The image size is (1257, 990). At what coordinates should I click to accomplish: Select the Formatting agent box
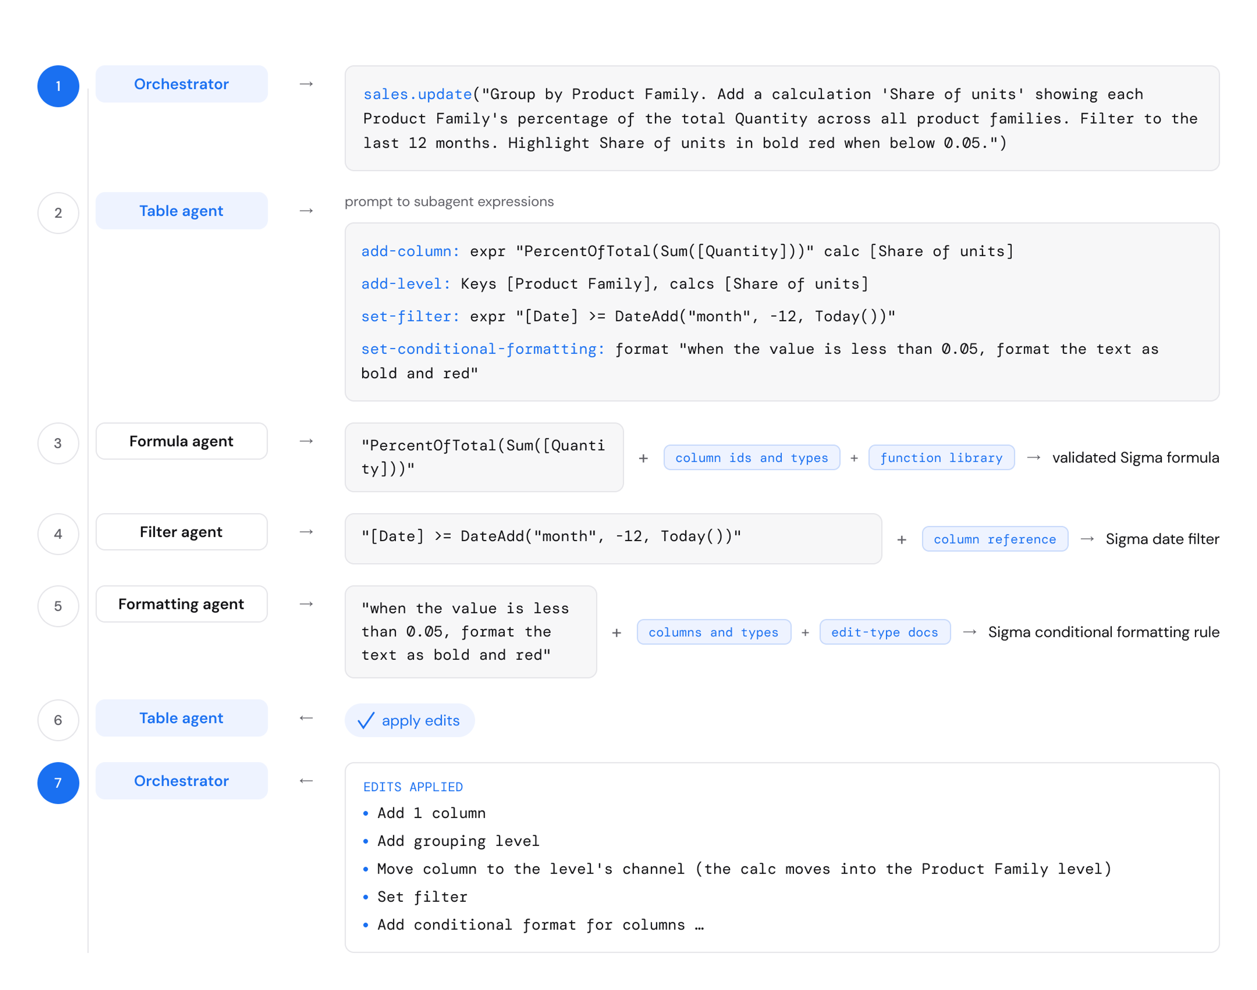click(x=181, y=605)
